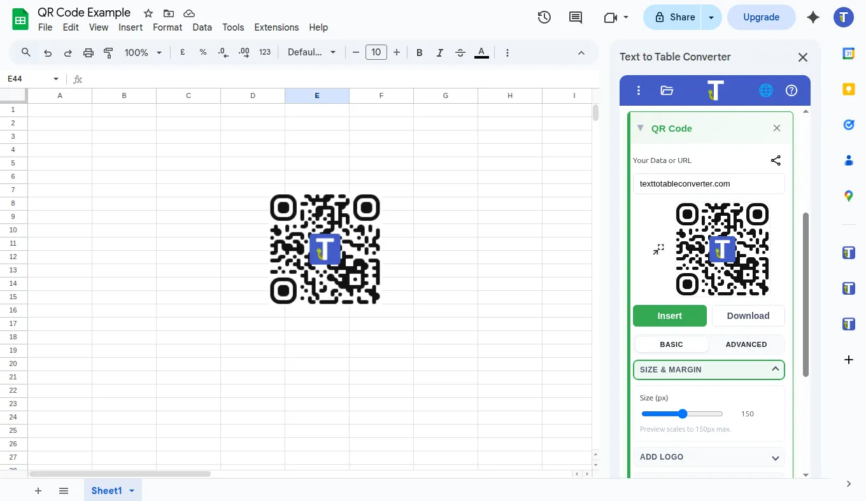This screenshot has width=866, height=501.
Task: Toggle italic formatting in the toolbar
Action: click(440, 52)
